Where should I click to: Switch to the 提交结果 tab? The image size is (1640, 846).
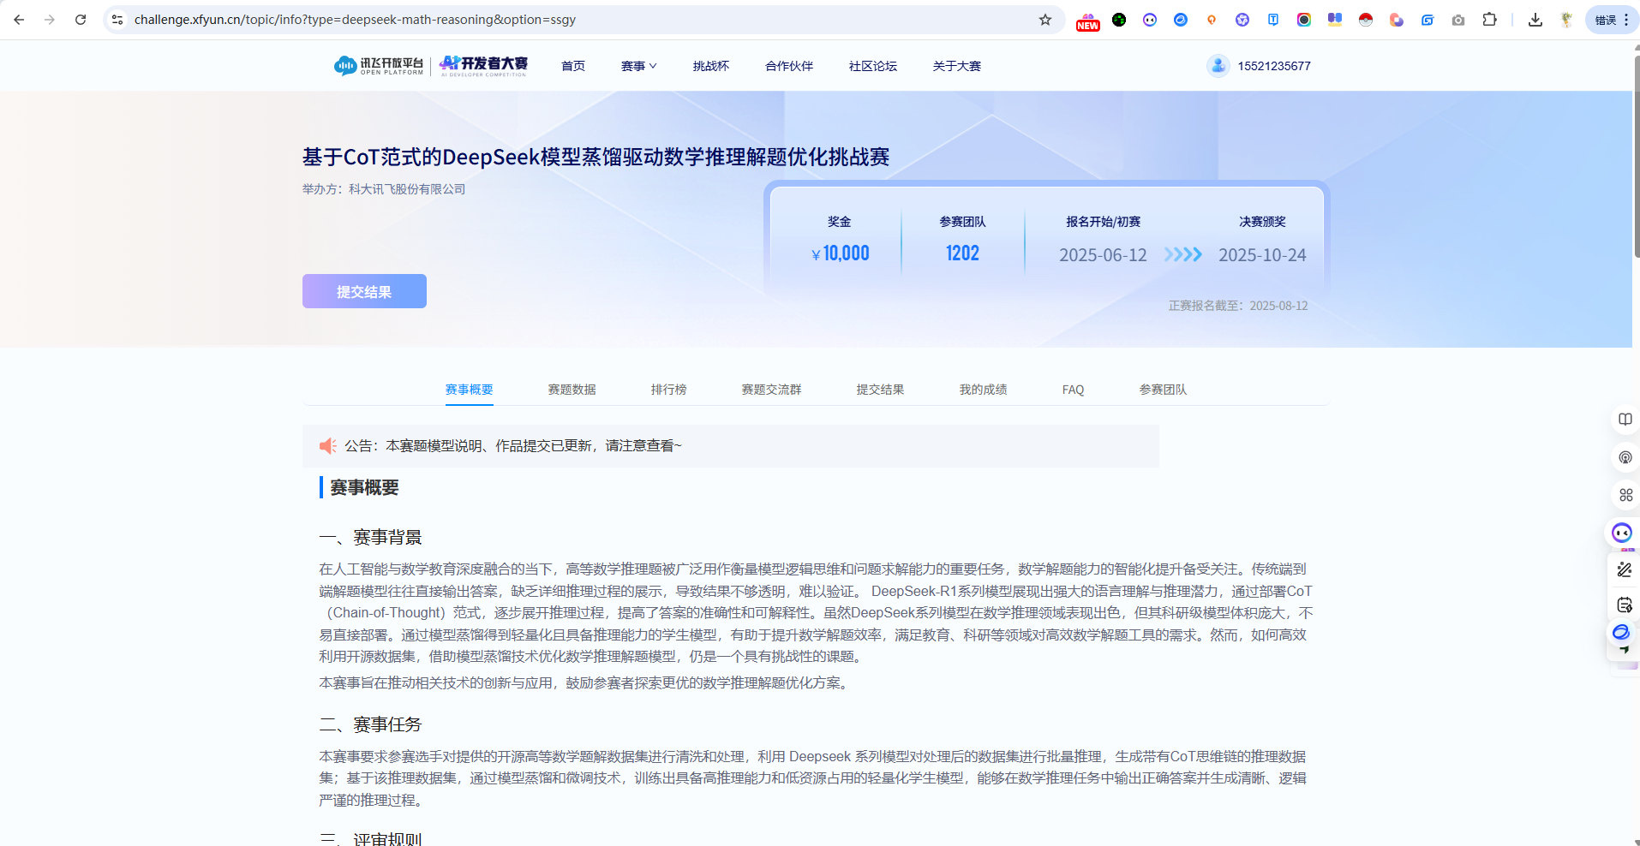(881, 390)
